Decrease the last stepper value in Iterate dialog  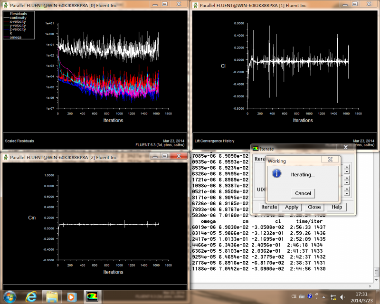coord(347,193)
